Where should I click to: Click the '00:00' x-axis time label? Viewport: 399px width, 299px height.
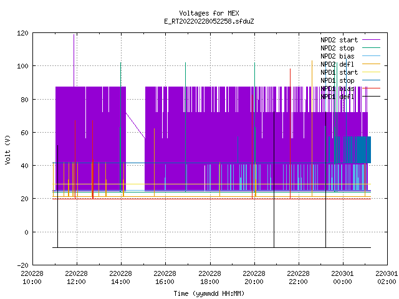pyautogui.click(x=342, y=282)
